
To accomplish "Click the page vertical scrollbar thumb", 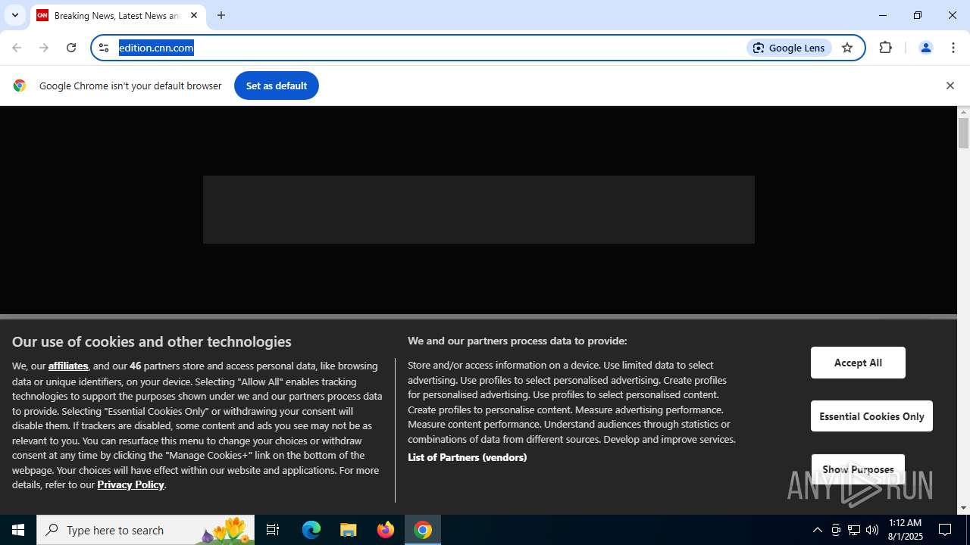I will pyautogui.click(x=963, y=133).
